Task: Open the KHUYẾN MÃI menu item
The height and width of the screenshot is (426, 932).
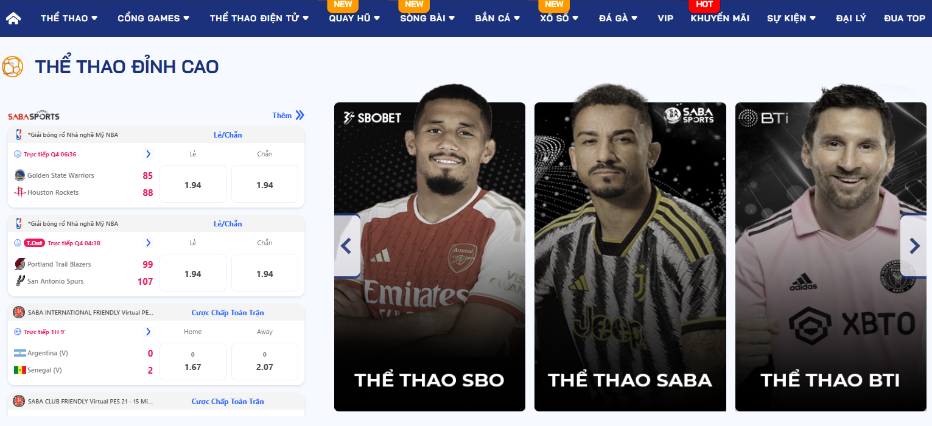Action: click(720, 18)
